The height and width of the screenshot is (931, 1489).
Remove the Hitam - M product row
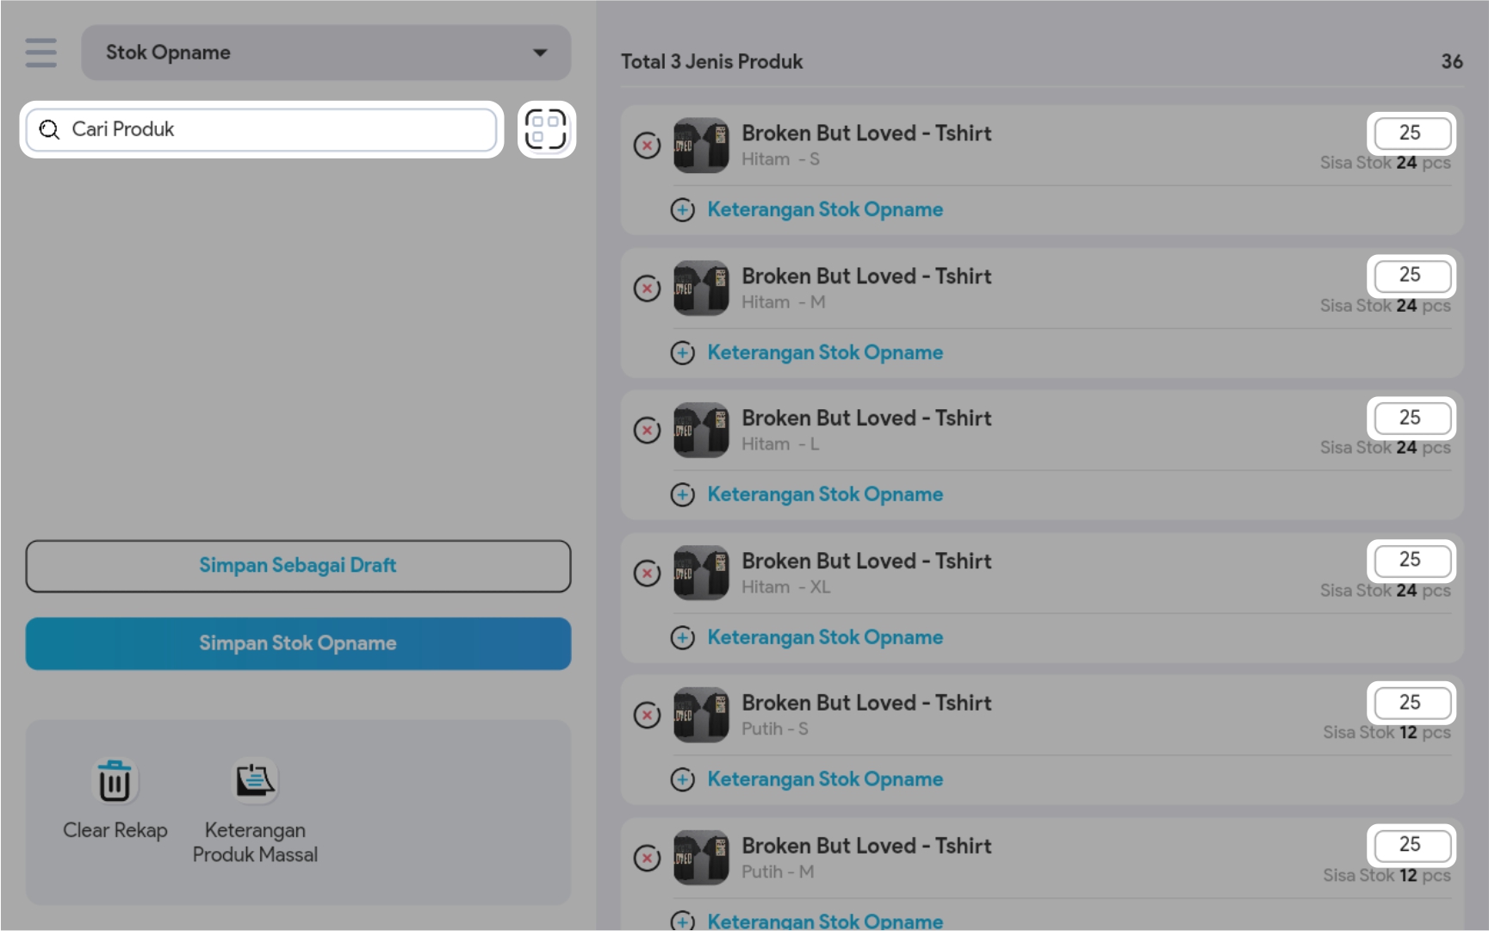[647, 289]
